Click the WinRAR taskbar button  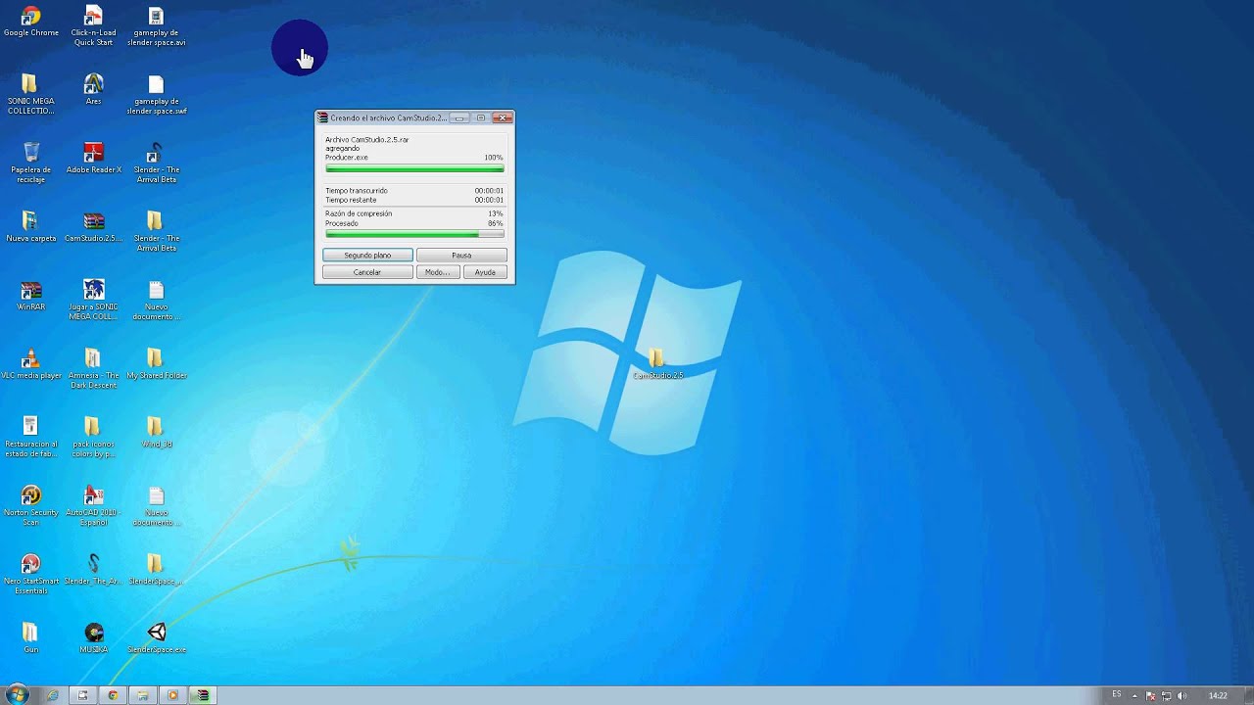203,695
